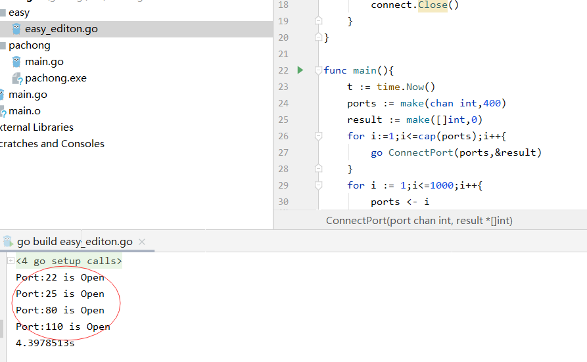Collapse the first for loop at line 26

point(319,136)
